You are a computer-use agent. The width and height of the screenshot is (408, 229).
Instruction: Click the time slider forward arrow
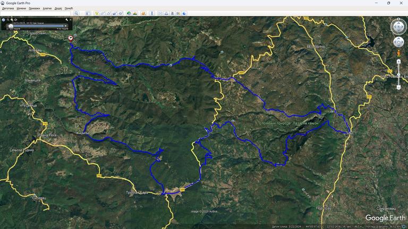[65, 26]
